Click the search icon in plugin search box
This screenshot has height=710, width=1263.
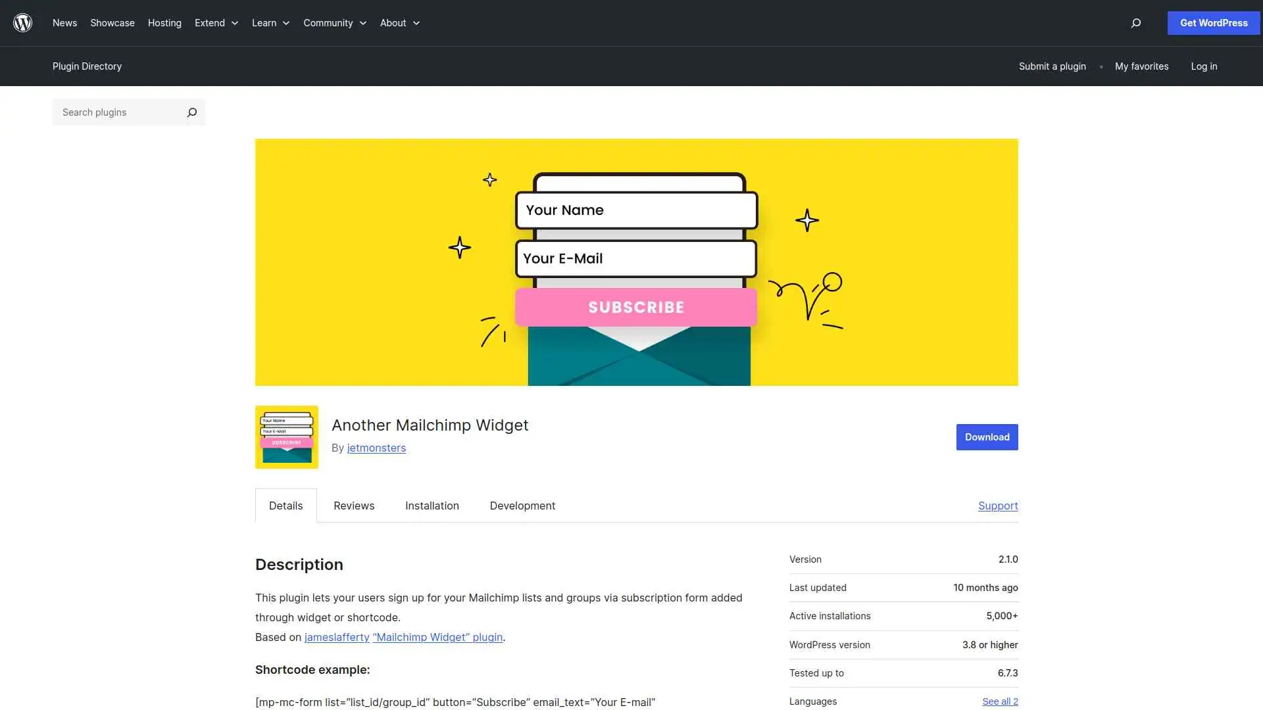click(191, 112)
